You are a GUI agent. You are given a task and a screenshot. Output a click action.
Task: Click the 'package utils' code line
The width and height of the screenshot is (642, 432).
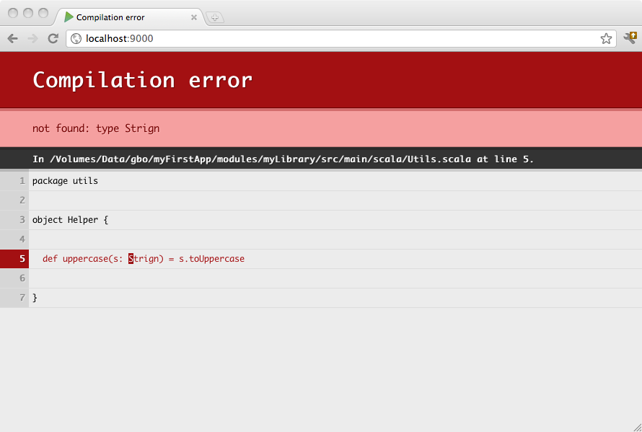tap(65, 181)
